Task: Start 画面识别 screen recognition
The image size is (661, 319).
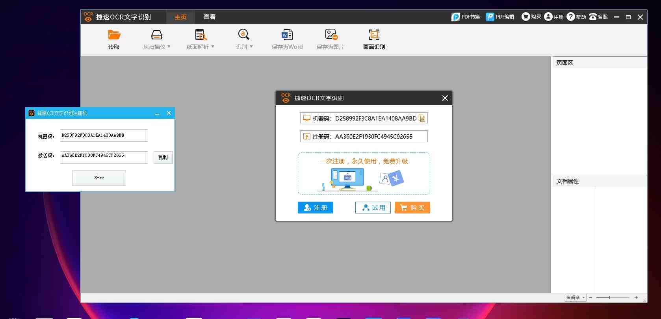Action: [374, 39]
